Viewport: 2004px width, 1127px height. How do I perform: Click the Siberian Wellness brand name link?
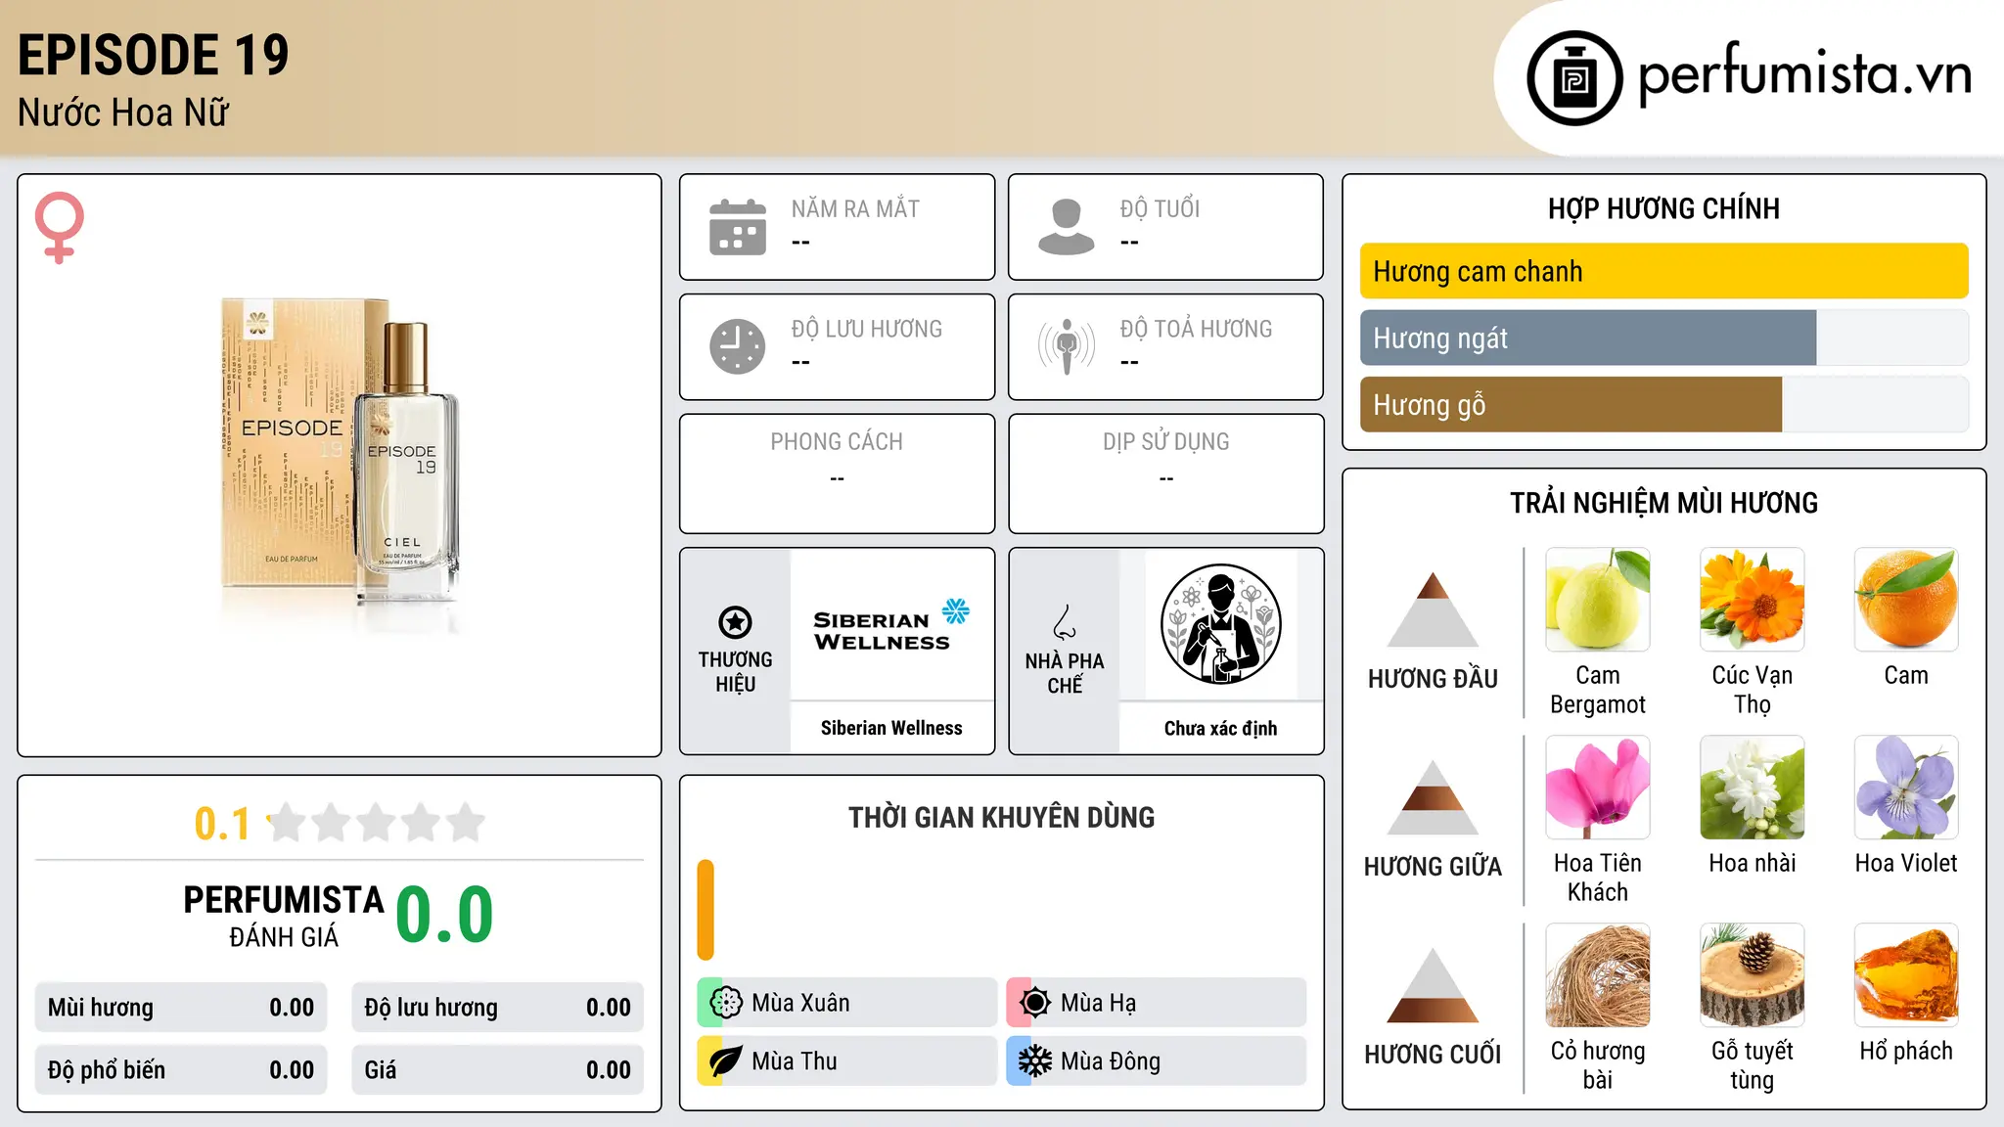pos(891,728)
